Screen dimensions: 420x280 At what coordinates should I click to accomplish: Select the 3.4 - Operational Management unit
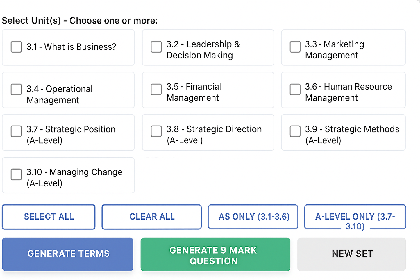[16, 90]
